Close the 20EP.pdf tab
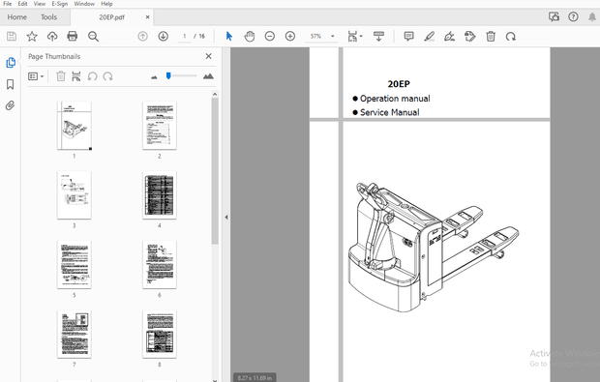The height and width of the screenshot is (382, 600). coord(148,17)
